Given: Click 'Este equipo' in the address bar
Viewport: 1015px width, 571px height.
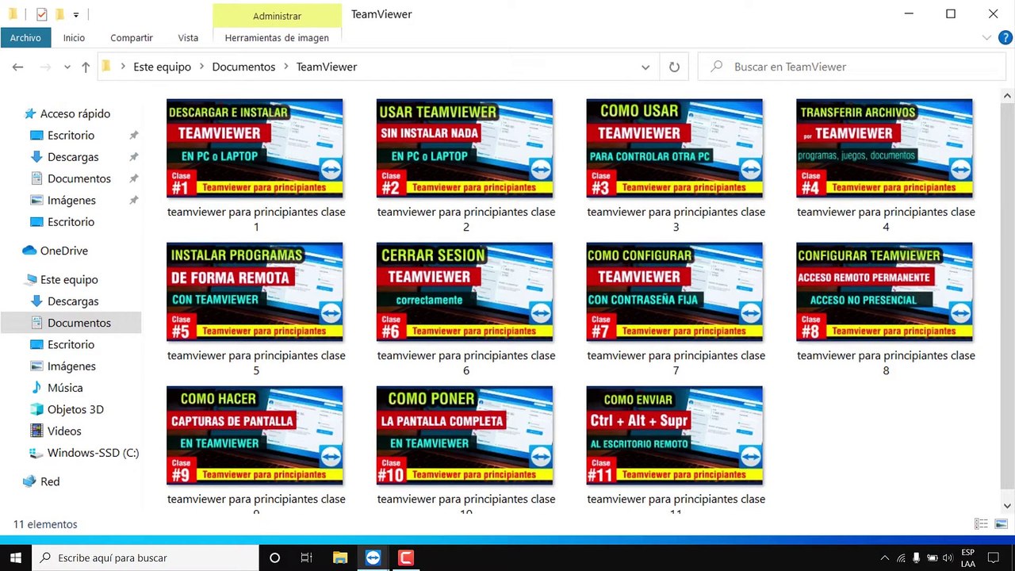Looking at the screenshot, I should click(x=162, y=67).
